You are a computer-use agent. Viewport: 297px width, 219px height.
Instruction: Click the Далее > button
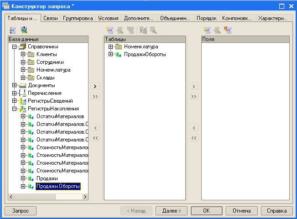tap(172, 211)
